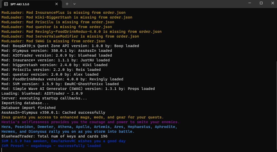Expand the new tab profile dropdown chevron

[74, 4]
